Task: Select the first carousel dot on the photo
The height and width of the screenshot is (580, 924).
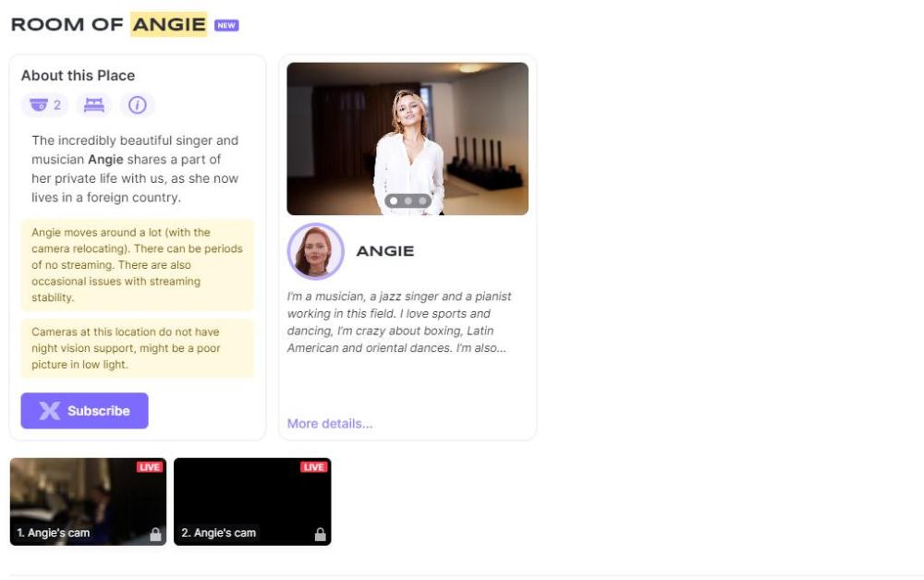Action: coord(394,200)
